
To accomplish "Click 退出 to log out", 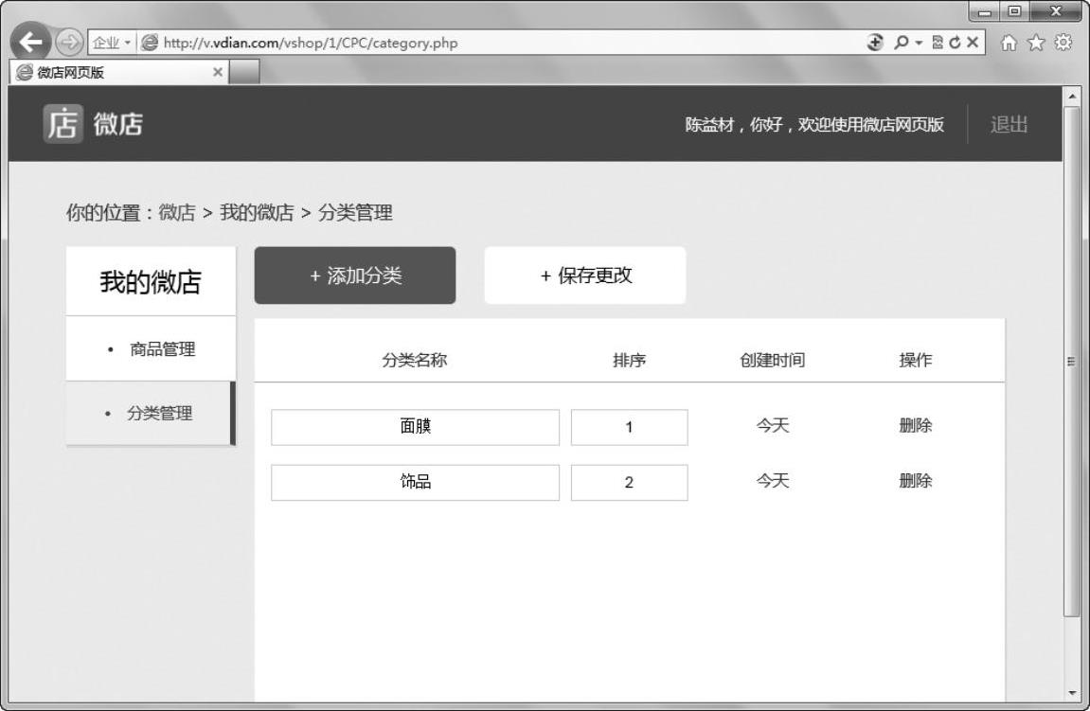I will [1009, 125].
